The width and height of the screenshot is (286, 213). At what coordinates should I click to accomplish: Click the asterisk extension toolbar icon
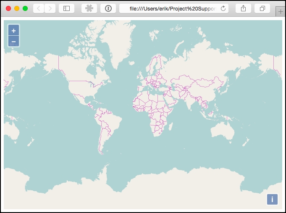[89, 8]
